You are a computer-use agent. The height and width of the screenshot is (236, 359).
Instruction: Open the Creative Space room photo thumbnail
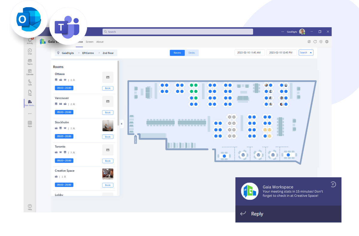[x=108, y=174]
